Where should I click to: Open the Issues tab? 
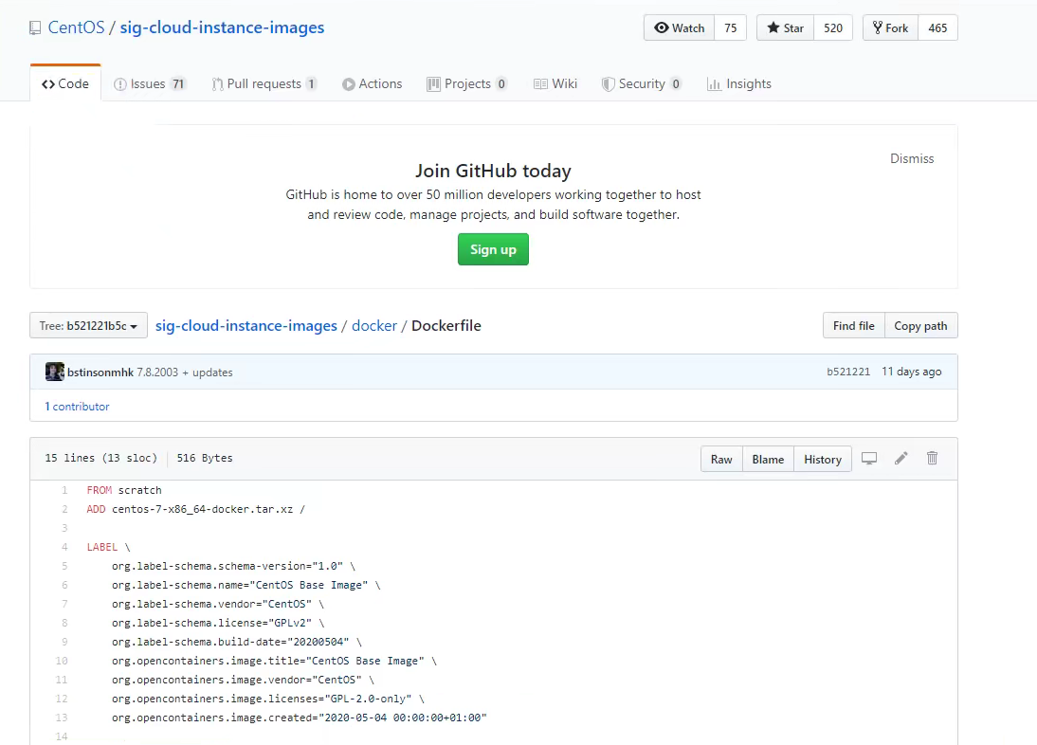point(149,83)
